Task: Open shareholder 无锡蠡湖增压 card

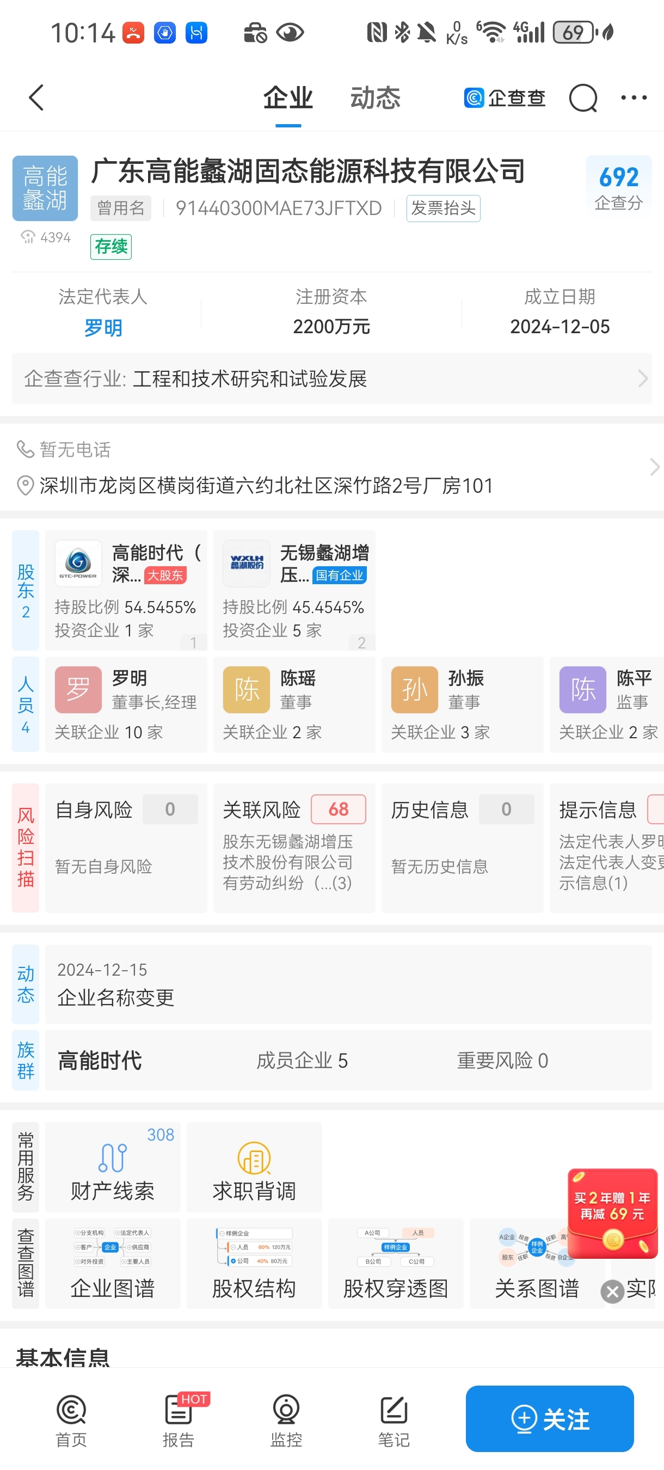Action: click(294, 590)
